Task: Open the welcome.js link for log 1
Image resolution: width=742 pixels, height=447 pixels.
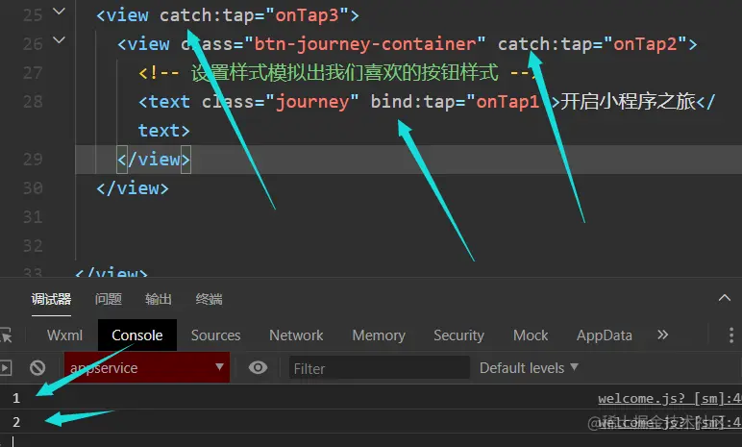Action: [670, 399]
